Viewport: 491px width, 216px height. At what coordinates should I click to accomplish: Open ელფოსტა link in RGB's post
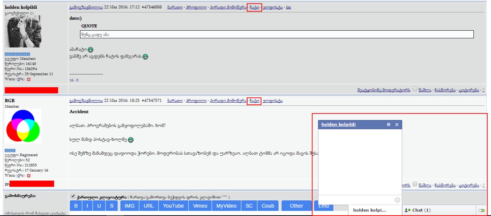(x=273, y=101)
